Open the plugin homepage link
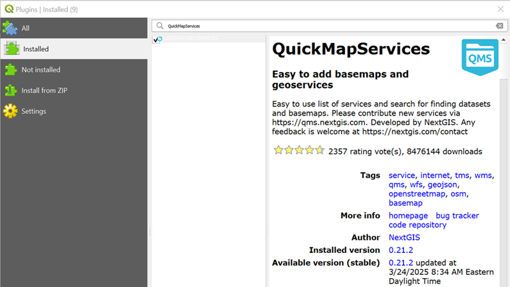510x287 pixels. 408,216
